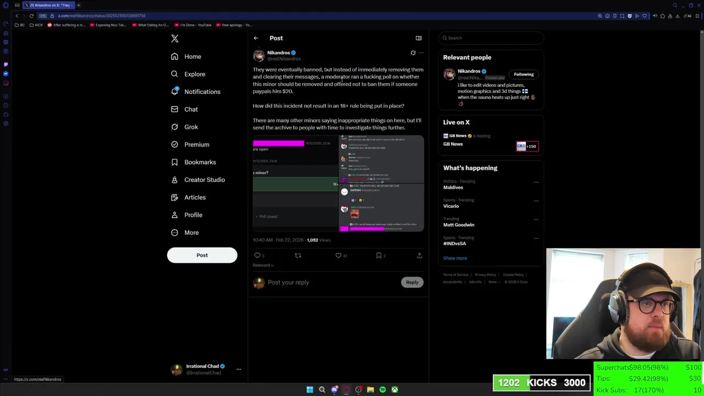The height and width of the screenshot is (396, 704).
Task: Open the browser easy setup menu icon
Action: click(697, 16)
